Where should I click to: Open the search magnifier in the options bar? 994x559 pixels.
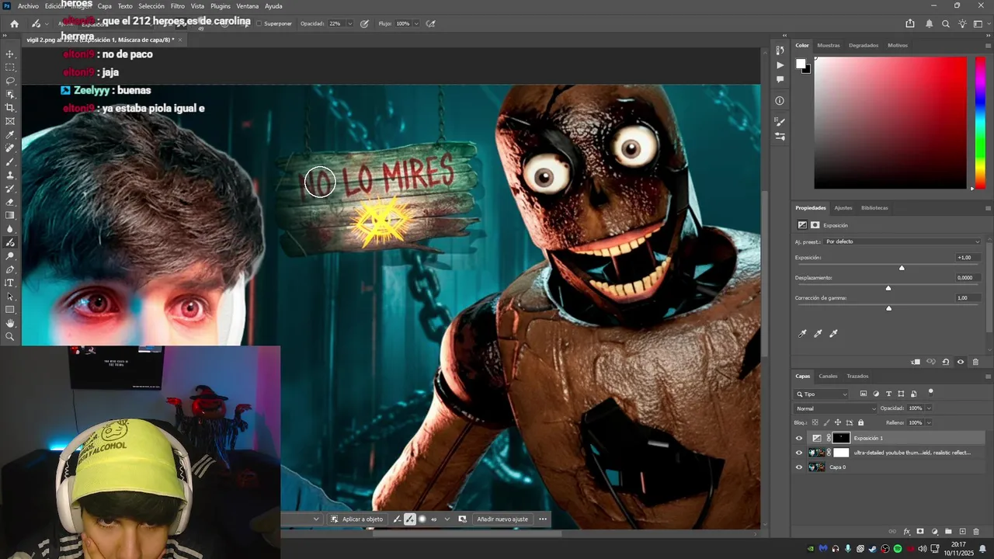point(946,24)
